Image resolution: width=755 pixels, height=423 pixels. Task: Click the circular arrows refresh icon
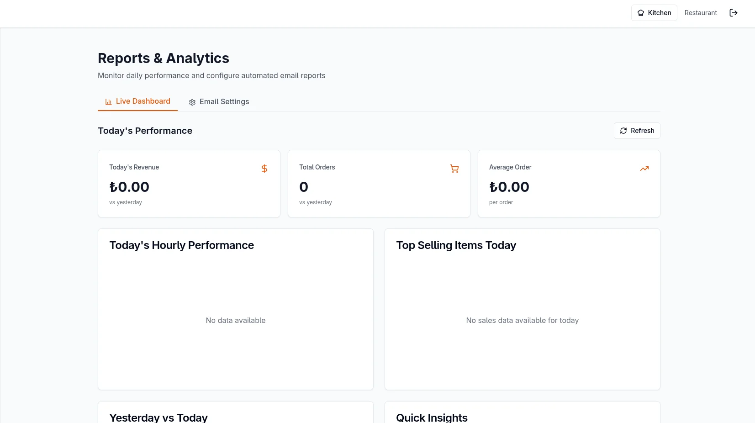[x=623, y=131]
